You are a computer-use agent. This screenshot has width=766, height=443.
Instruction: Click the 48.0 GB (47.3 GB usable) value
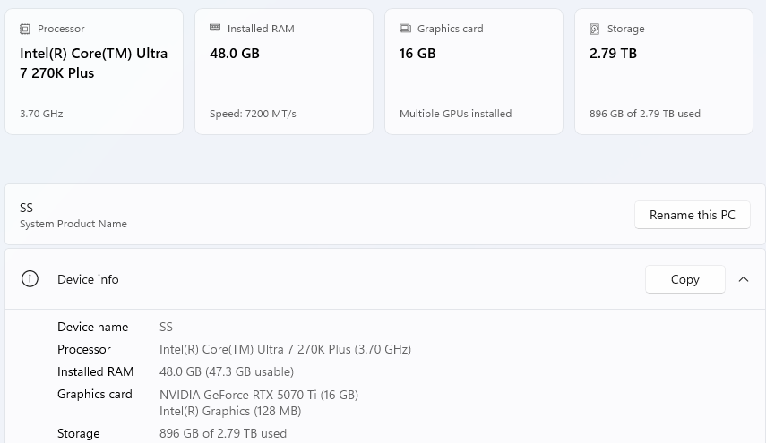(227, 371)
